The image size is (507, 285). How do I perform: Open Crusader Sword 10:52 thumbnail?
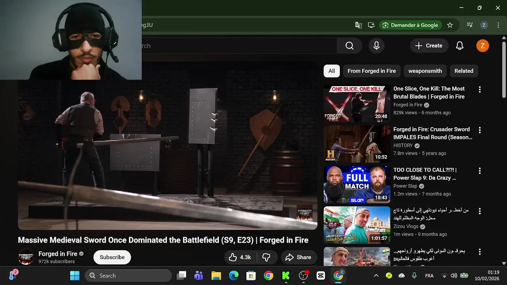(357, 144)
